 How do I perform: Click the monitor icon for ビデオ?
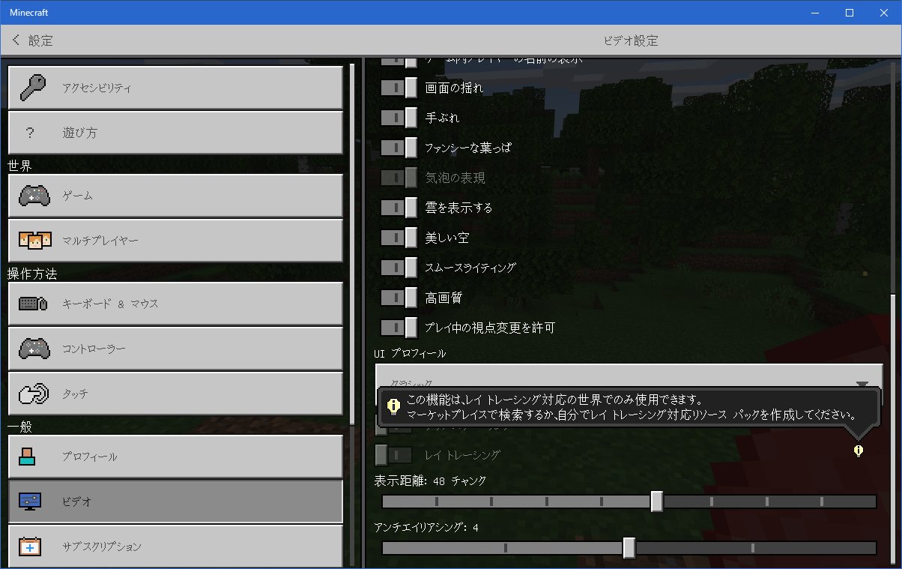pyautogui.click(x=30, y=502)
